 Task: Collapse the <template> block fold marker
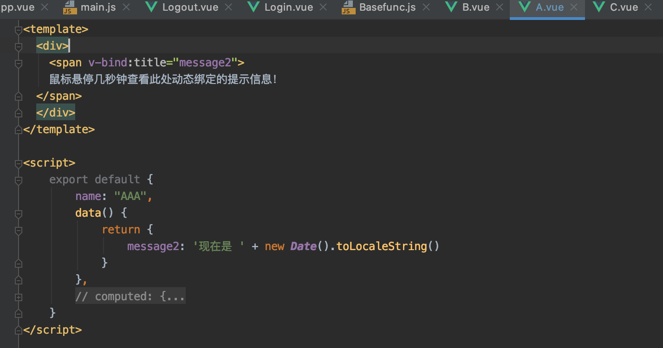(19, 30)
